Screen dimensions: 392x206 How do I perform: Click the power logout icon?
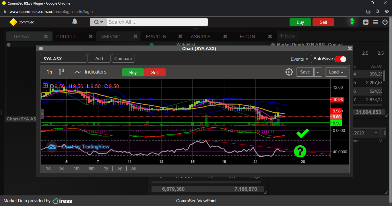tap(385, 22)
